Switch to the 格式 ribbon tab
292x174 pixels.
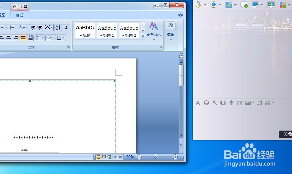coord(20,15)
